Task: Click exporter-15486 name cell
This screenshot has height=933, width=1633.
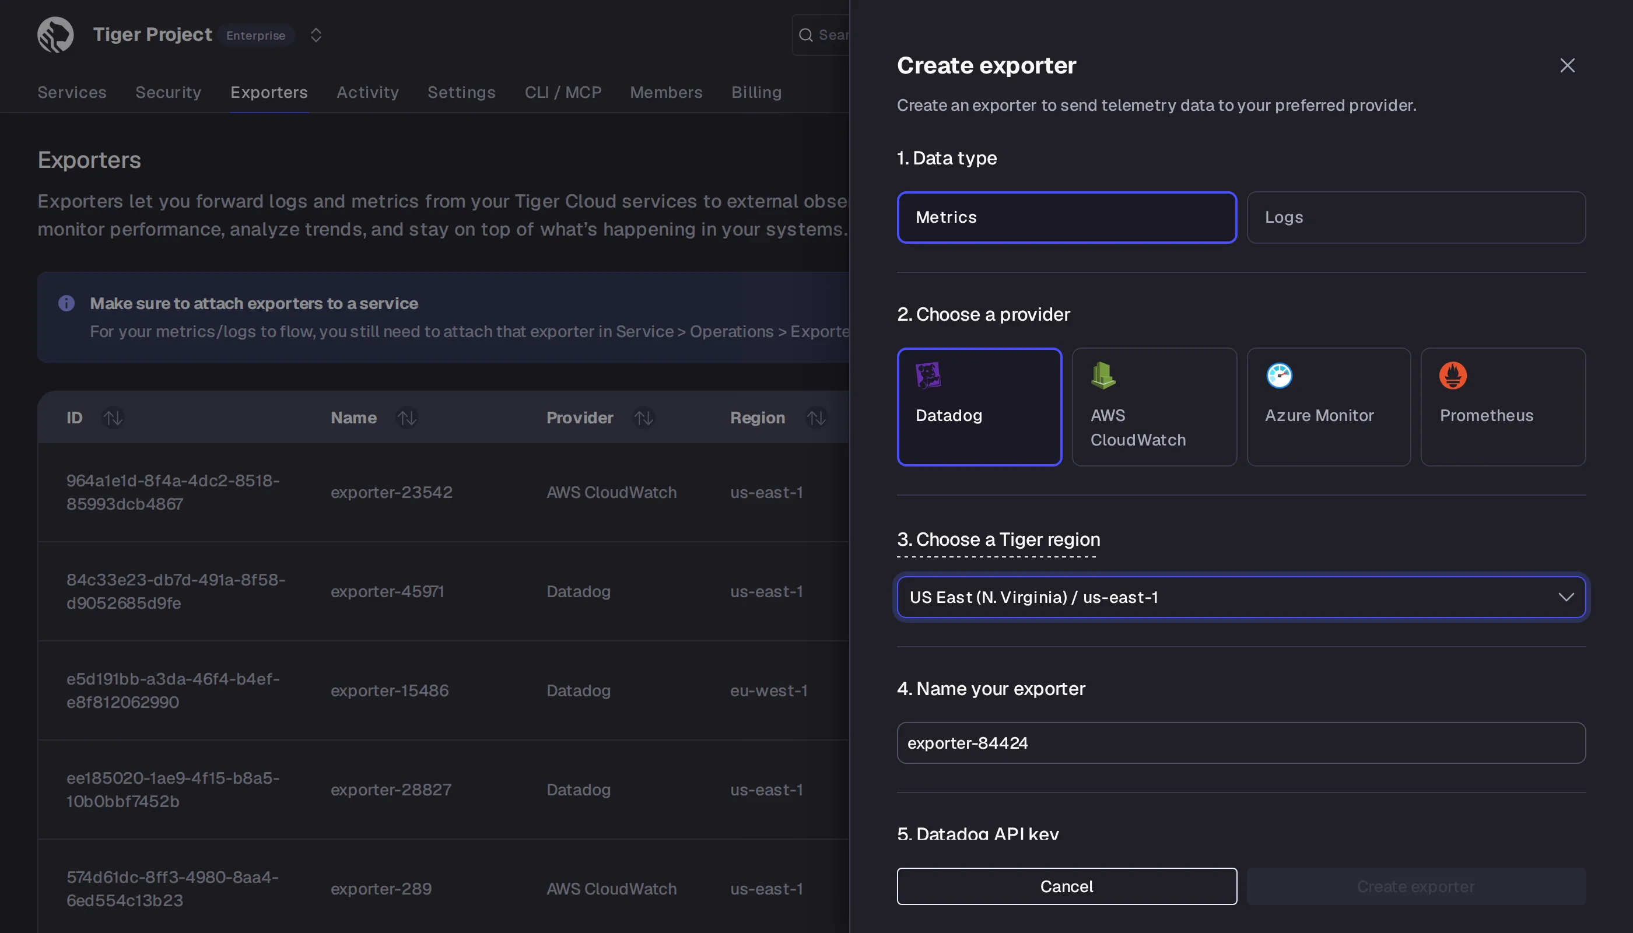Action: 390,690
